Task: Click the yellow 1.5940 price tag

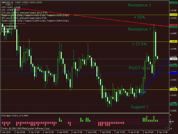Action: tap(173, 89)
